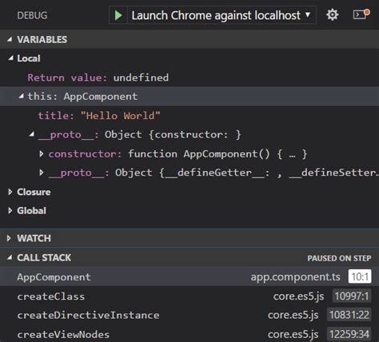Click the 10997:1 line badge
This screenshot has height=342, width=379.
point(352,296)
